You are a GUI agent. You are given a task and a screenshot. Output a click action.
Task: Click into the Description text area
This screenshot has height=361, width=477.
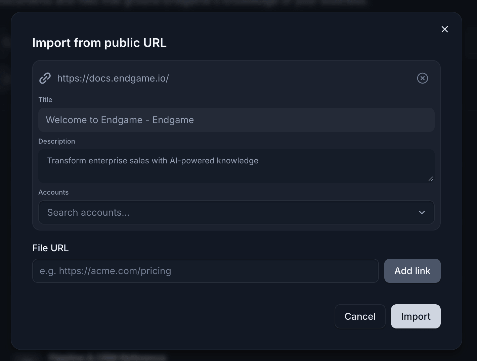point(236,166)
